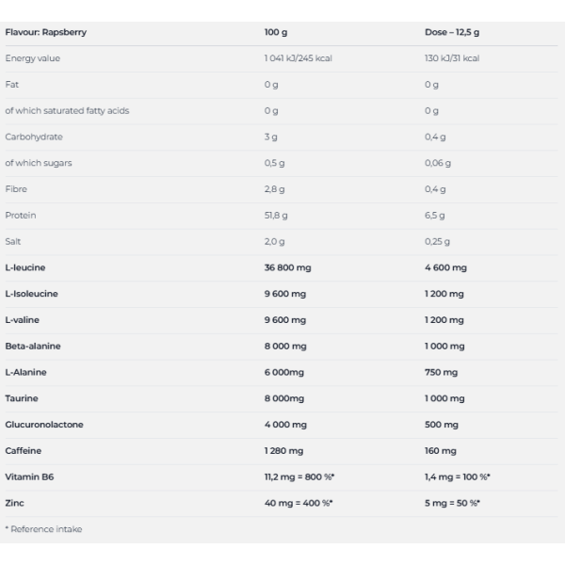Click the "Dose – 12,5 g" column header
The image size is (565, 565).
click(x=451, y=32)
